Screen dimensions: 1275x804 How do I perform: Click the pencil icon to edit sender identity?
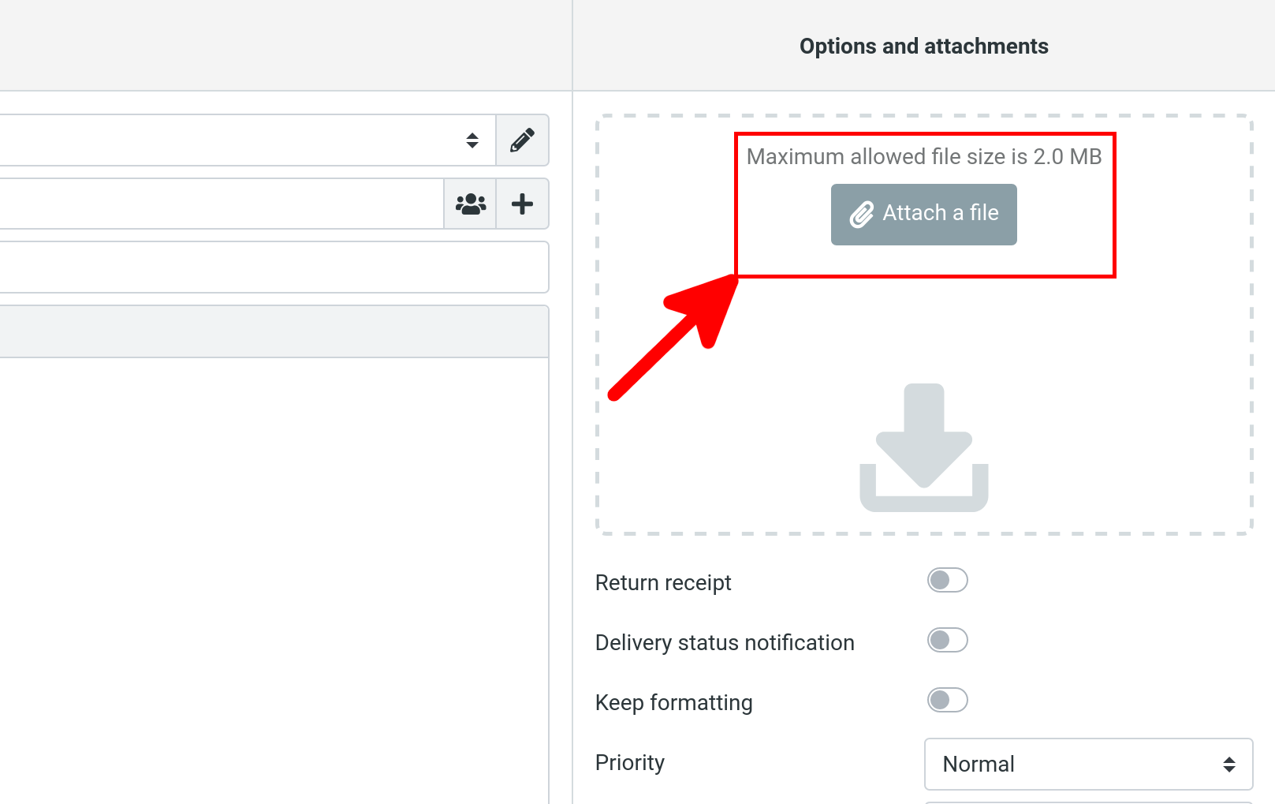click(x=522, y=140)
